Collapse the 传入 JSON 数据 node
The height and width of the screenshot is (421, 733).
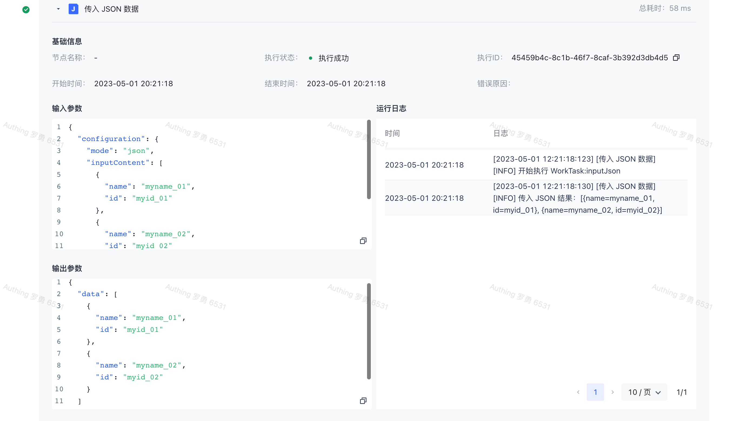[58, 9]
